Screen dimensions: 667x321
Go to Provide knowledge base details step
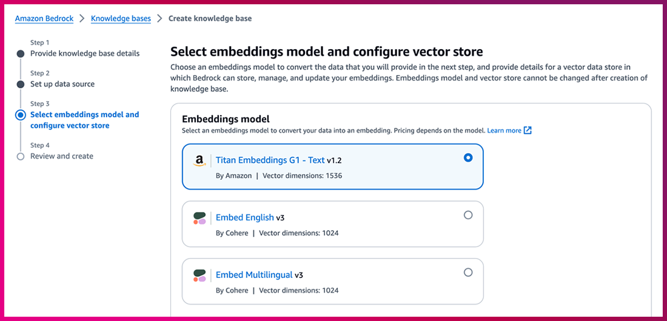tap(85, 53)
